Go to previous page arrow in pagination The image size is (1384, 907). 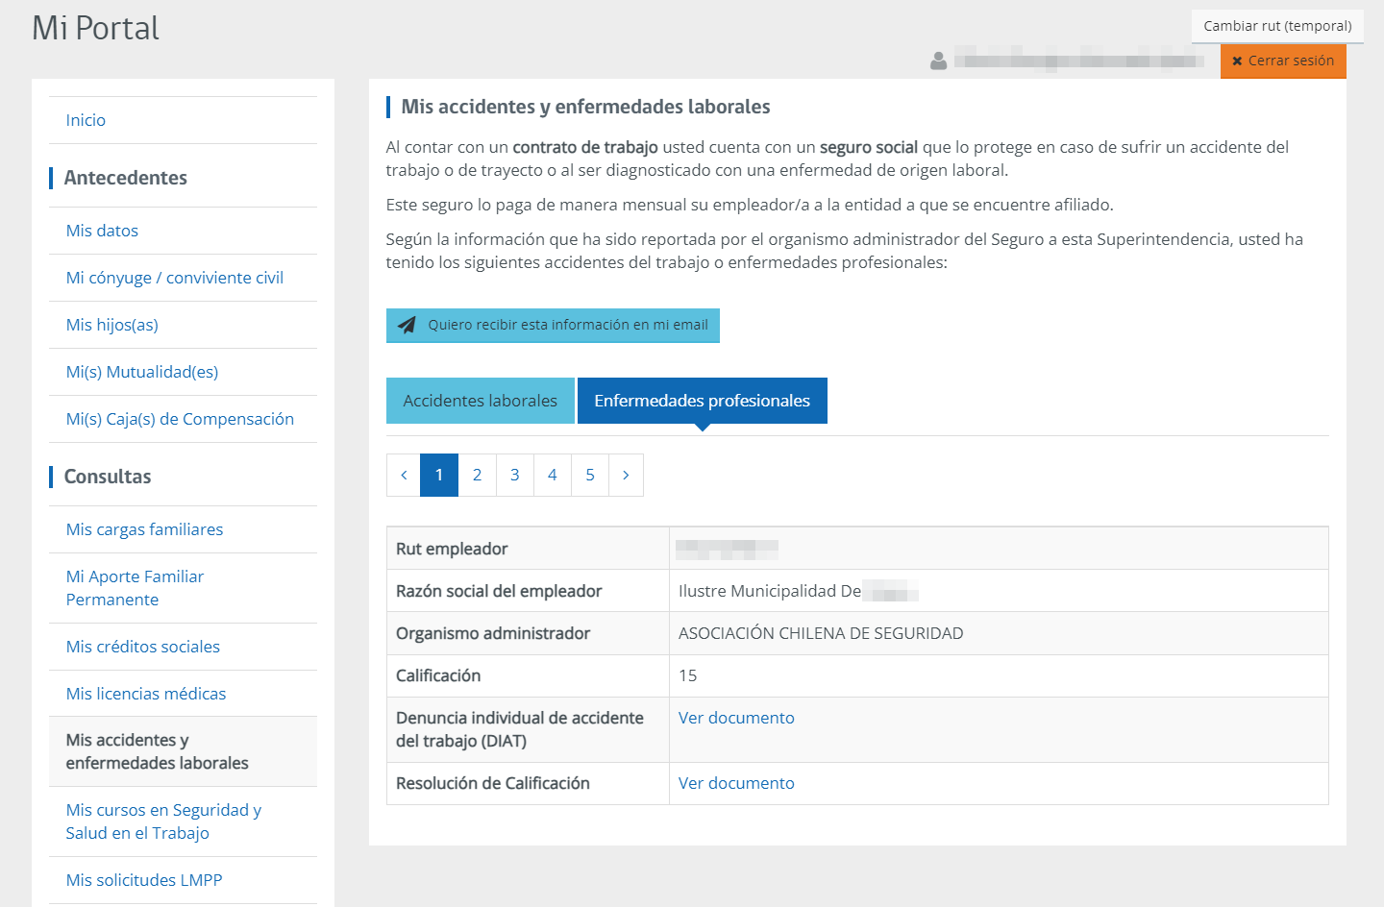(x=404, y=475)
